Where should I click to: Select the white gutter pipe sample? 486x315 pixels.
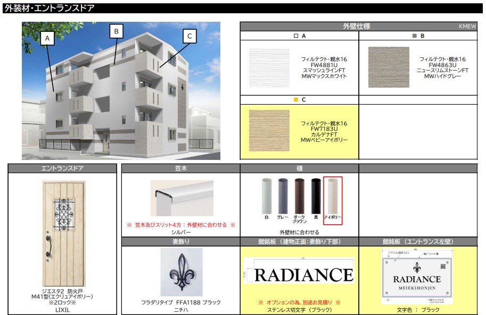tap(266, 197)
